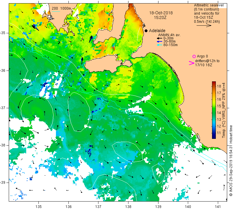233x210 pixels.
Task: Click the time text '15:20Z'
Action: 160,17
